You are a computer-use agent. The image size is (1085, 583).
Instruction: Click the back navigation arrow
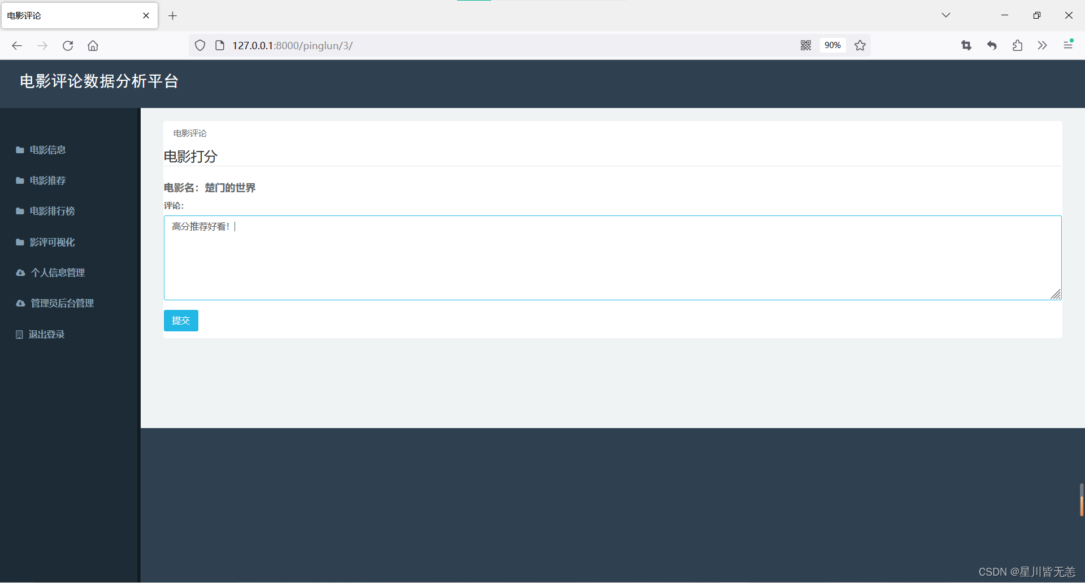[x=17, y=46]
